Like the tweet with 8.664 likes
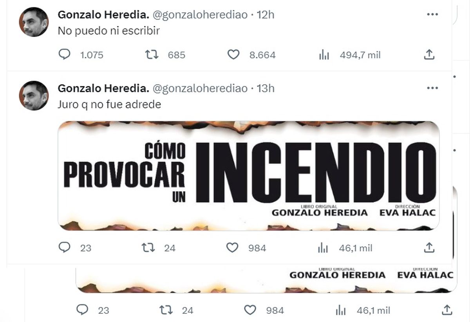 233,55
